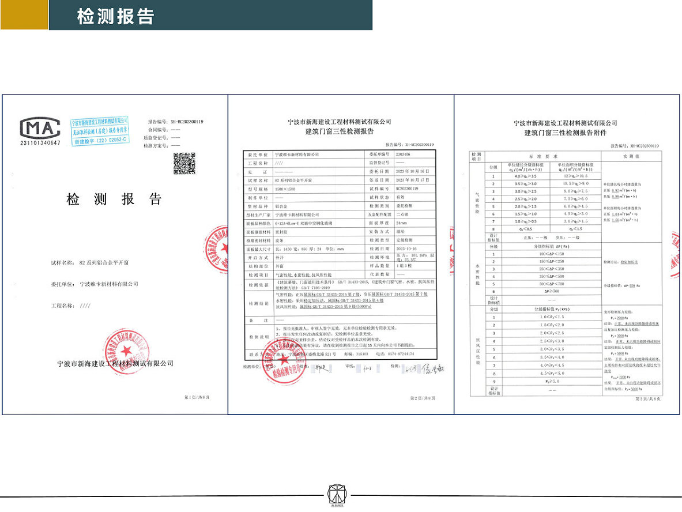Viewport: 682px width, 512px height.
Task: Click the page footer 第3页/共8页
Action: [x=648, y=399]
